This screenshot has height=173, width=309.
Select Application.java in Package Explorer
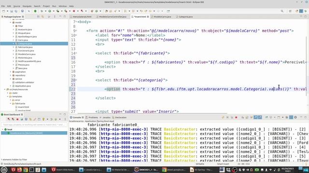coord(23,86)
